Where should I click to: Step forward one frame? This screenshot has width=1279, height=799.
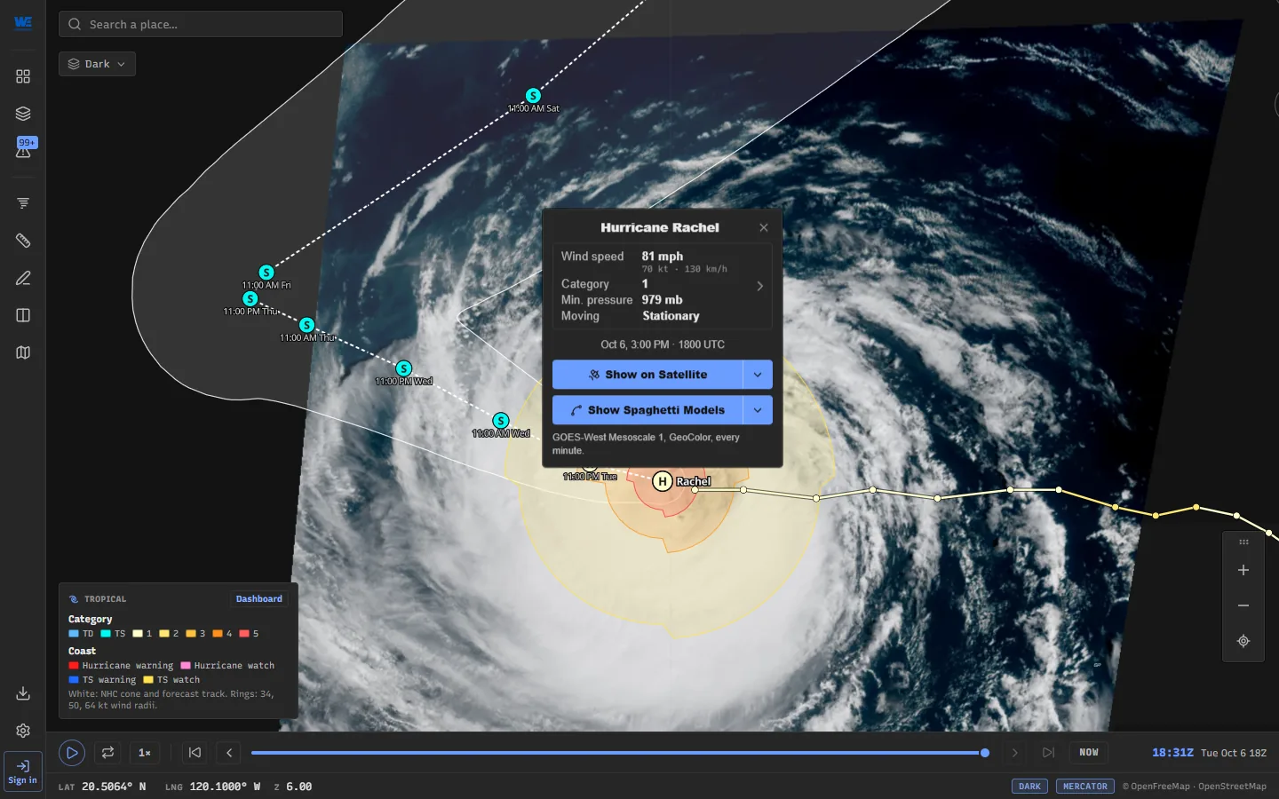1015,753
